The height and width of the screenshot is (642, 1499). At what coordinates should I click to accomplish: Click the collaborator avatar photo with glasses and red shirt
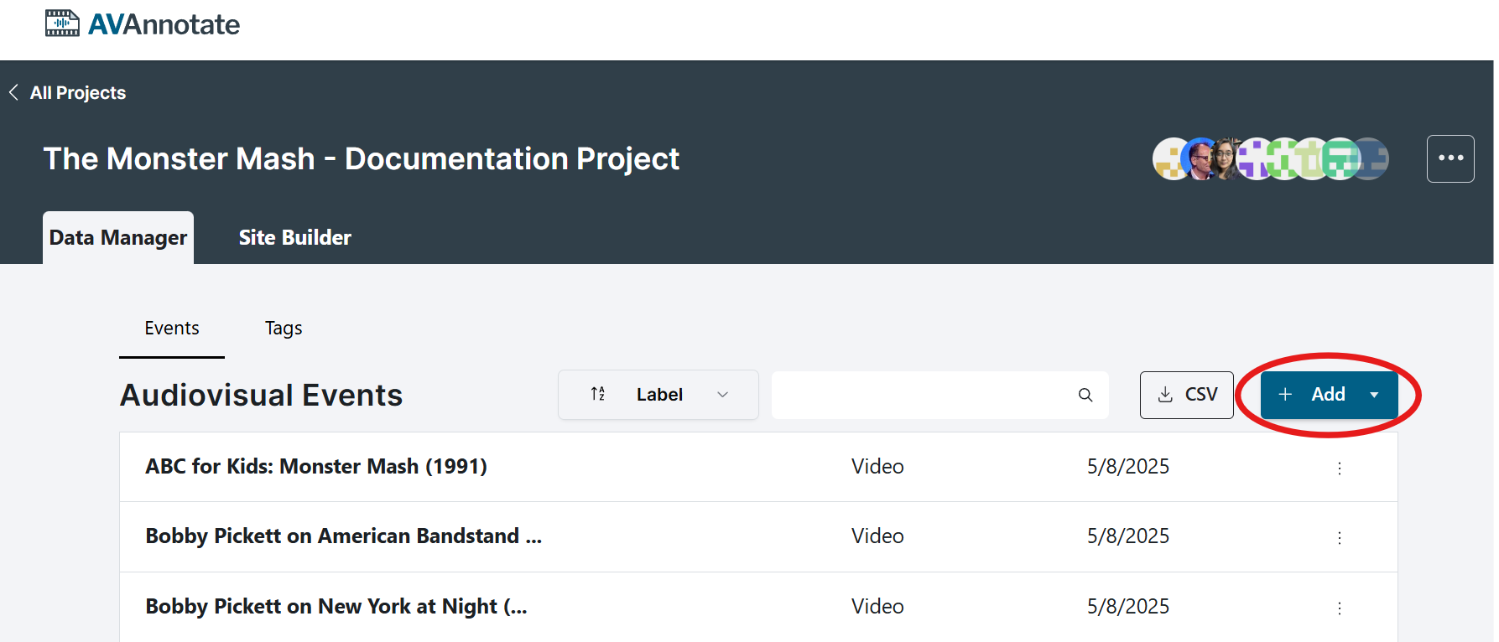click(1200, 158)
